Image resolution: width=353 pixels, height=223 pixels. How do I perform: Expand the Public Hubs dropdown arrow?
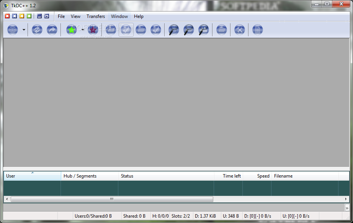pos(24,30)
